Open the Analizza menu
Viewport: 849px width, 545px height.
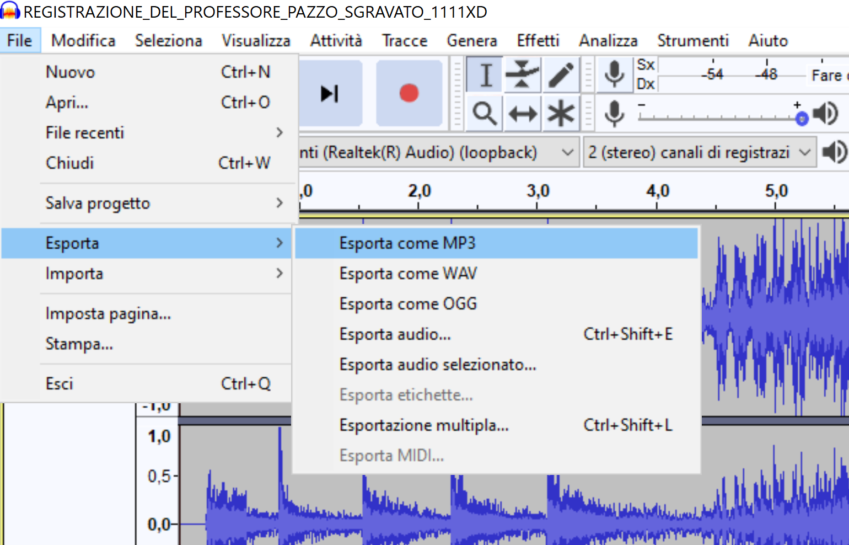coord(608,40)
